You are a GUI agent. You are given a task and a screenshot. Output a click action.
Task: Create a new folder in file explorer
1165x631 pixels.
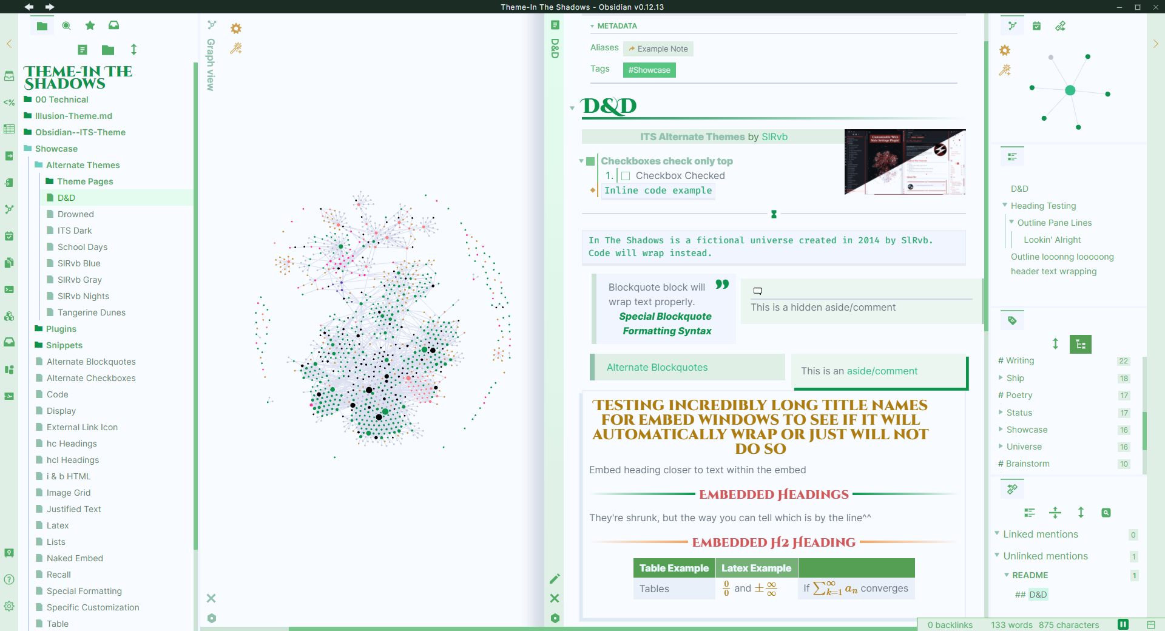click(108, 50)
